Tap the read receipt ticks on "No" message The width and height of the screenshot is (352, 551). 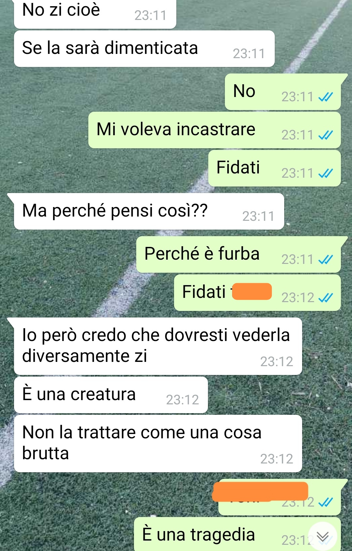(326, 97)
